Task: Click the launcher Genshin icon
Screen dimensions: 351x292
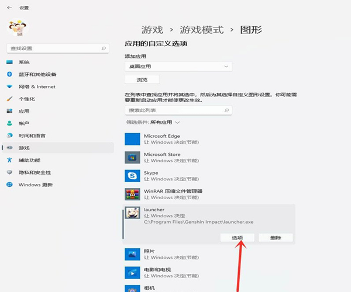Action: 132,213
